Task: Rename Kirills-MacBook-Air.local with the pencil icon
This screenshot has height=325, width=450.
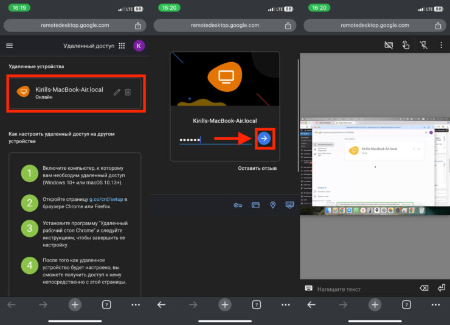Action: (117, 92)
